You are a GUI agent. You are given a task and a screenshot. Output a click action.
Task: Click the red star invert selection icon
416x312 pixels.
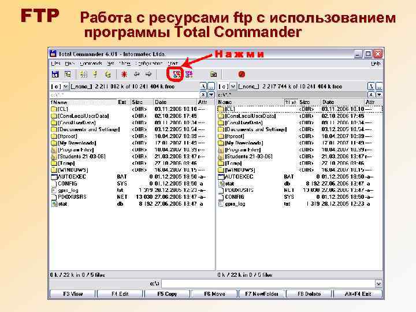[x=124, y=75]
